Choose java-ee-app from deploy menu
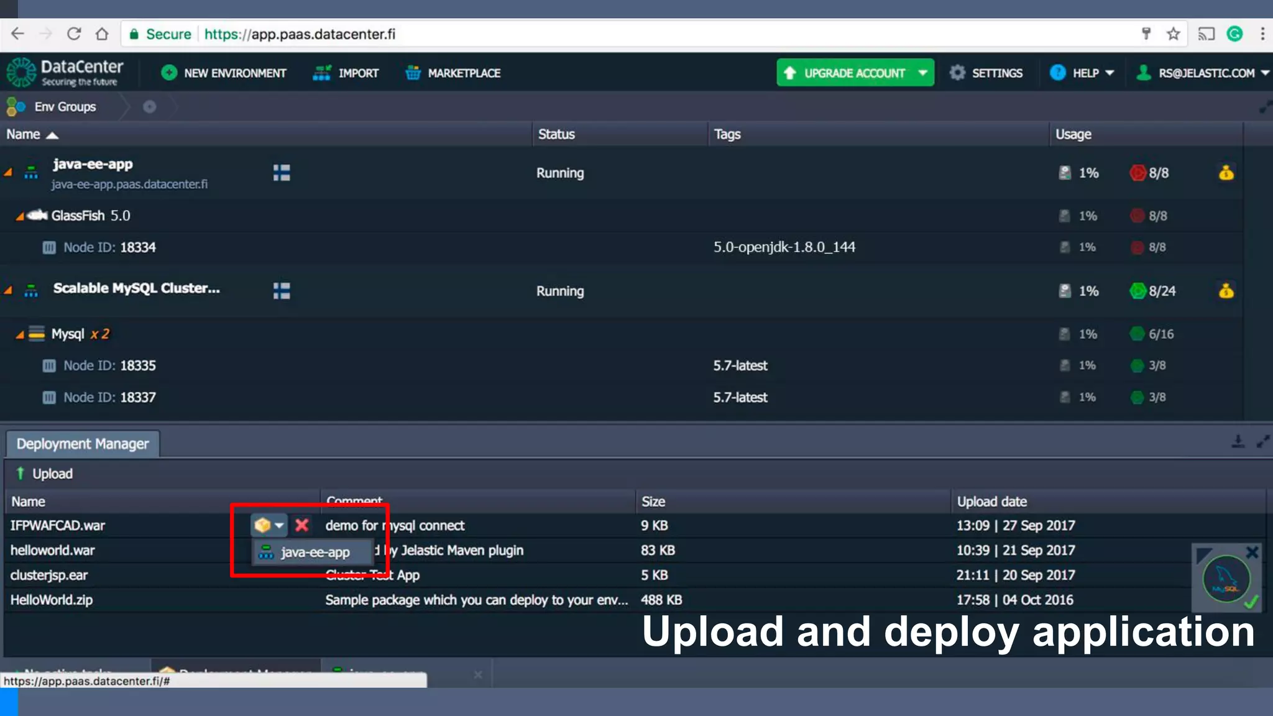 coord(311,552)
